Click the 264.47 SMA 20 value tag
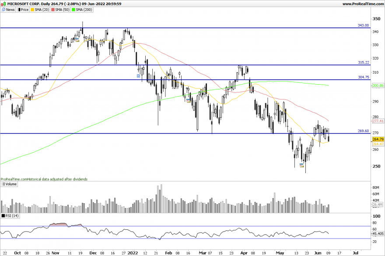 click(x=378, y=144)
